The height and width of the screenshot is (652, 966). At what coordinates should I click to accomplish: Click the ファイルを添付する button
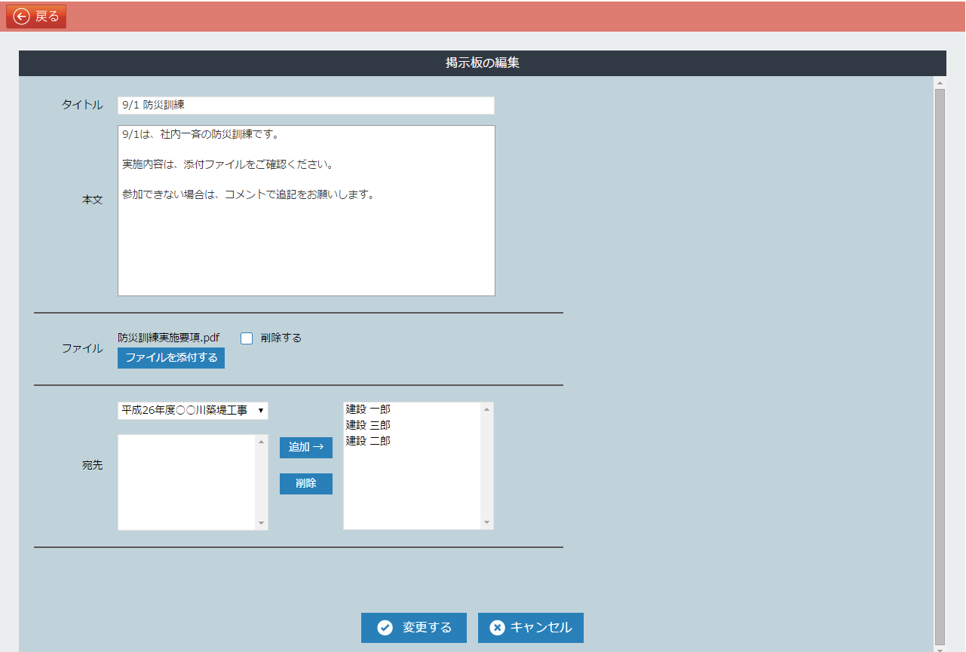[171, 358]
